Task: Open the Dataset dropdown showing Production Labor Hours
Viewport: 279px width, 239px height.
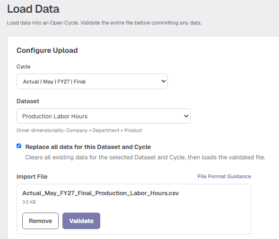Action: point(104,116)
